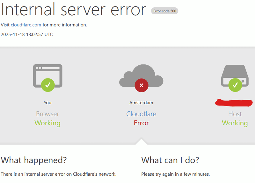Click 'Working' status under Browser

click(47, 123)
